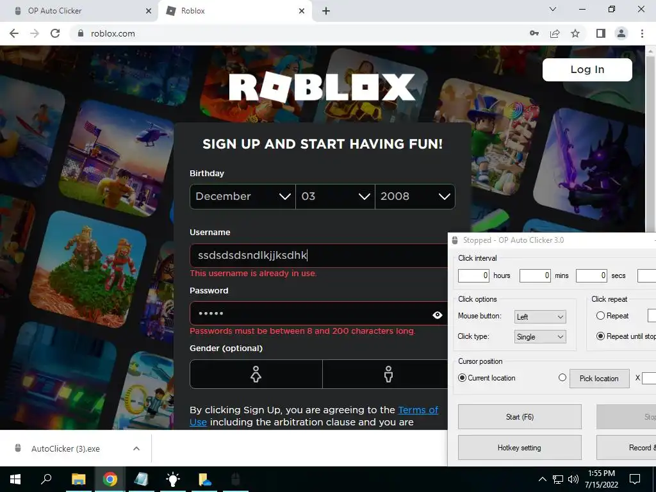Open the Windows Start menu
The width and height of the screenshot is (656, 492).
15,479
